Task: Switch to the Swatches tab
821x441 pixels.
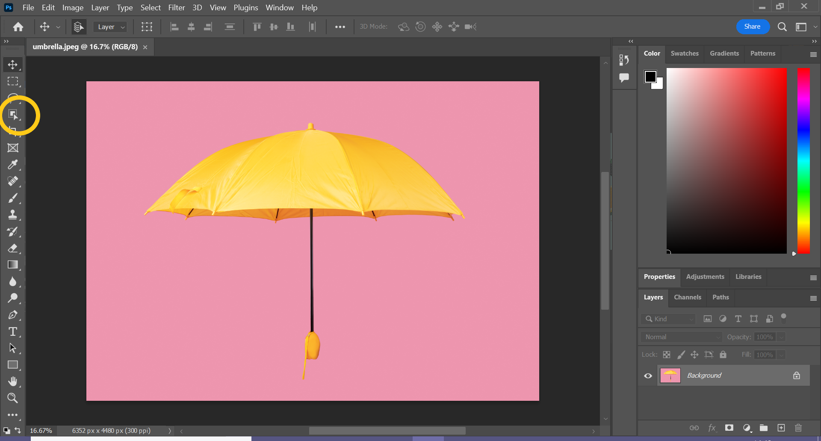Action: 685,53
